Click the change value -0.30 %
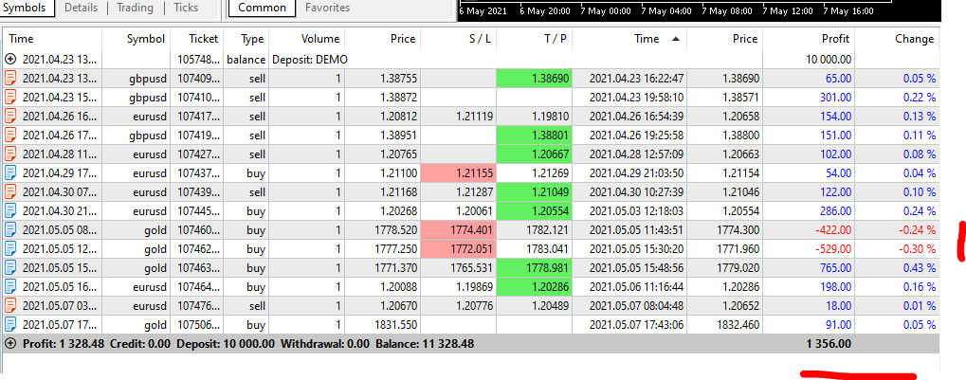Screen dimensions: 966x380 916,249
